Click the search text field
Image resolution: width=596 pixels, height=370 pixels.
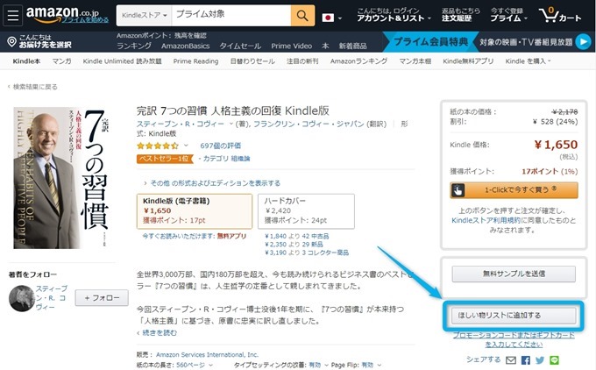pos(231,16)
